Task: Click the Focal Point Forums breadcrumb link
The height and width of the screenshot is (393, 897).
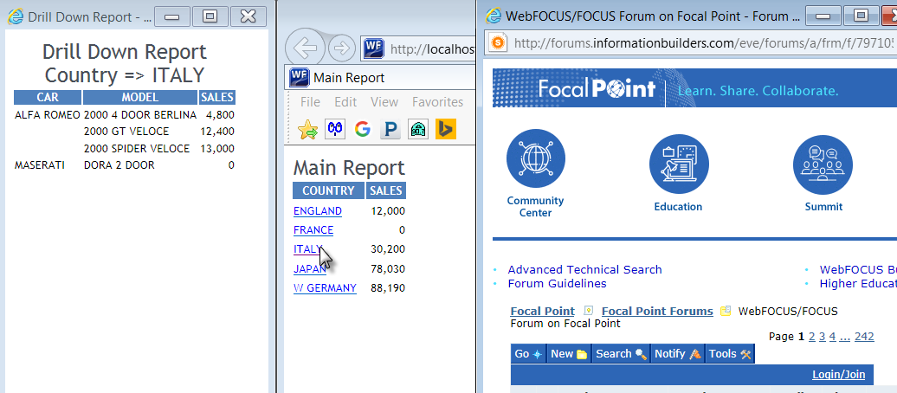Action: coord(657,311)
